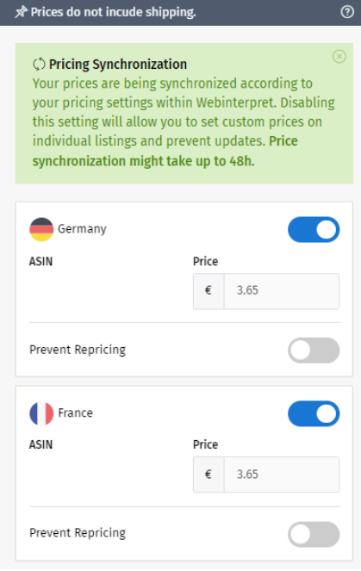Disable the France marketplace toggle
Image resolution: width=361 pixels, height=571 pixels.
coord(314,413)
